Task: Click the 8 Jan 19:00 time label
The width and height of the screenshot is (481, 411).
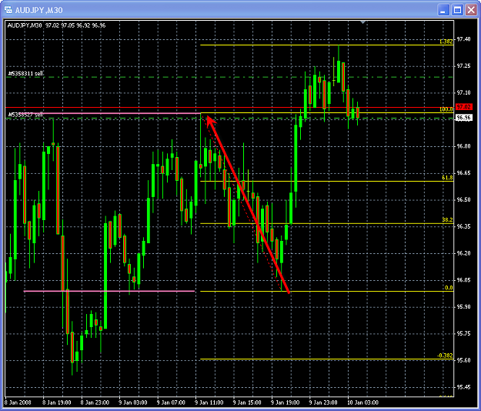Action: tap(57, 403)
